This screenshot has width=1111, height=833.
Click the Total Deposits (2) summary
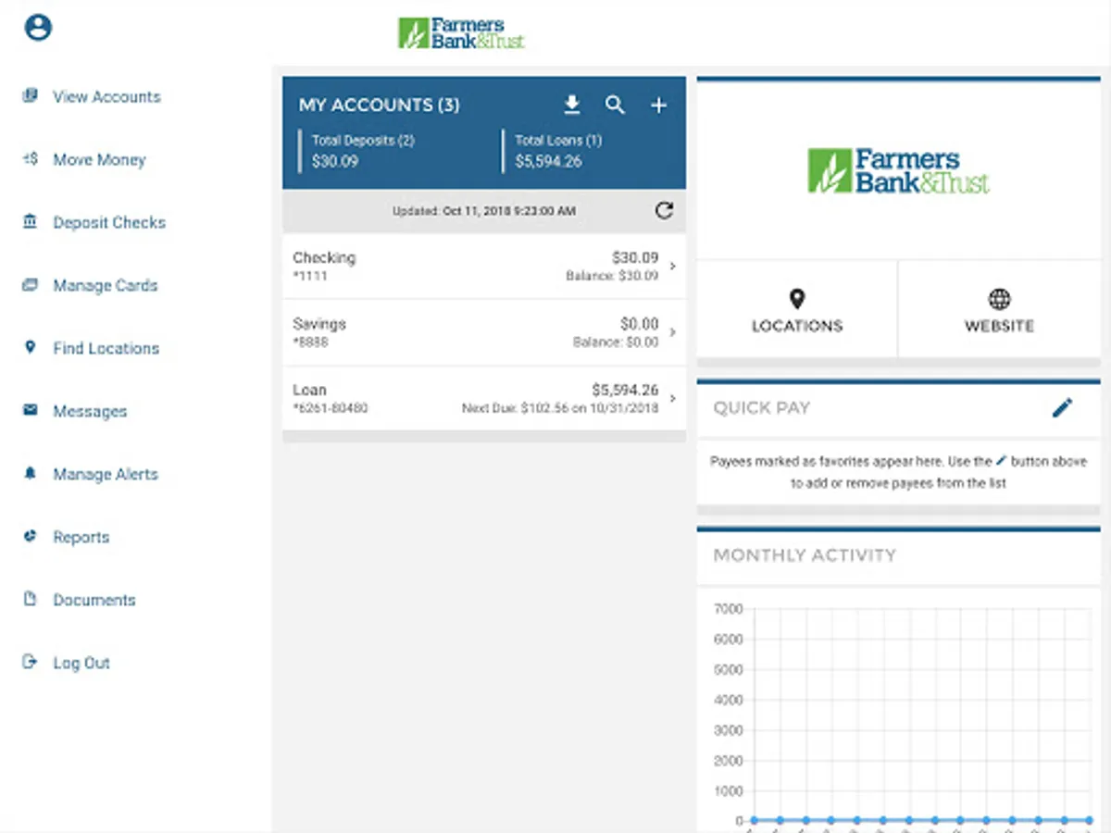coord(363,151)
